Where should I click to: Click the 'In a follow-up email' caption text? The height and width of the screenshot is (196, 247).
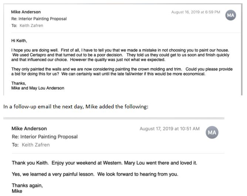(x=76, y=107)
